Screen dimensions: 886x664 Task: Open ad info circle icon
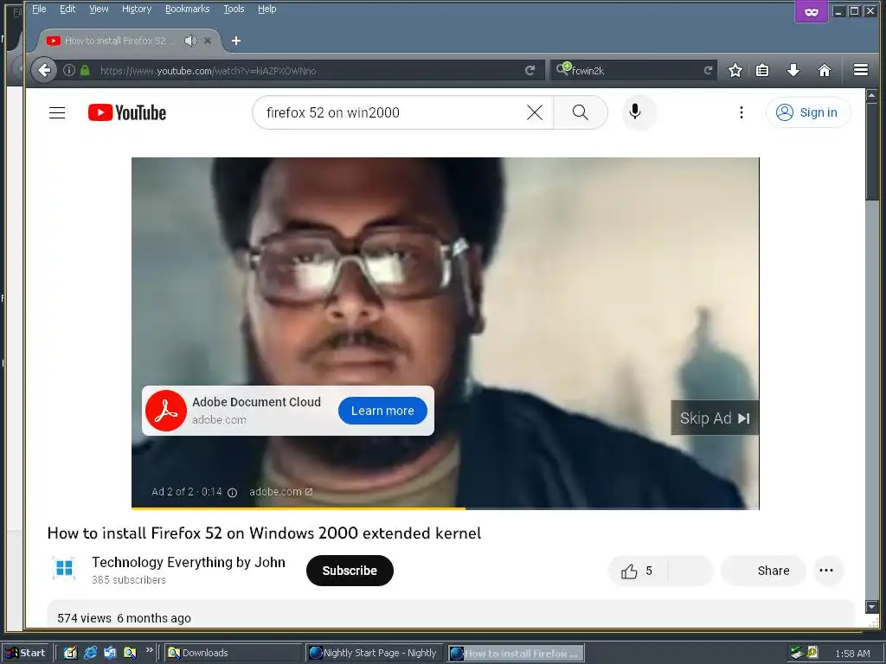coord(232,492)
